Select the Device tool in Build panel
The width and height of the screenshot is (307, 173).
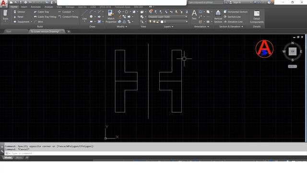pyautogui.click(x=19, y=12)
